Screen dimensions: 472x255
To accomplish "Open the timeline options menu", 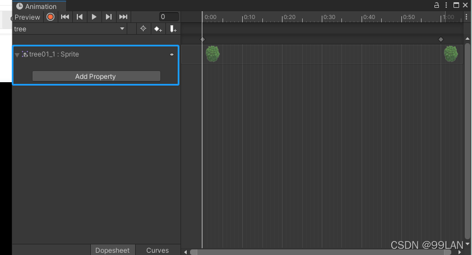I will [x=466, y=17].
